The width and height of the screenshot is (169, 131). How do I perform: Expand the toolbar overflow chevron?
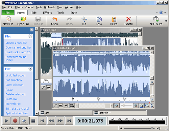[x=166, y=21]
